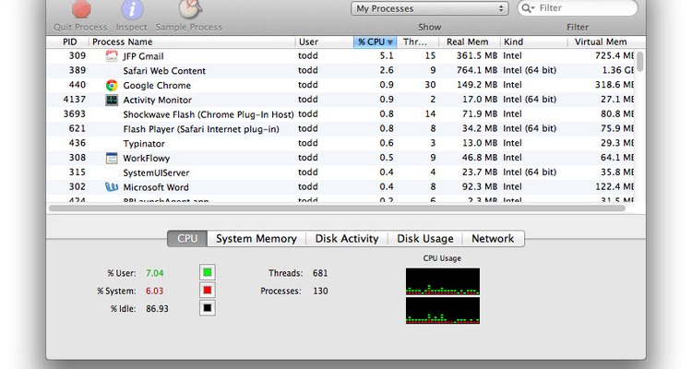The image size is (692, 369).
Task: Select the Flash Player (Safari Internet plug-in) row
Action: coord(340,129)
